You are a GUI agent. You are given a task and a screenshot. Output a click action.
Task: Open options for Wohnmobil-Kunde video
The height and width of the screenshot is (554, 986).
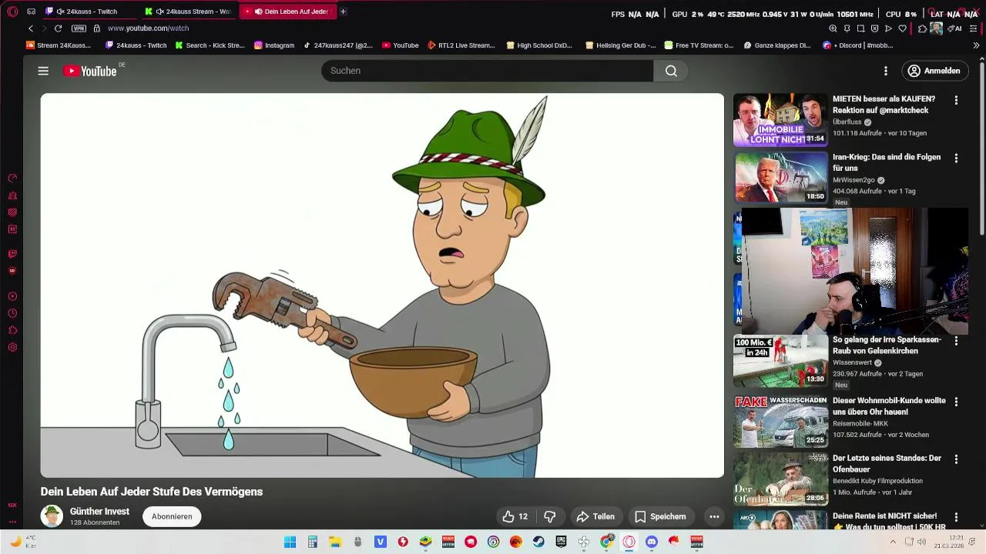956,402
